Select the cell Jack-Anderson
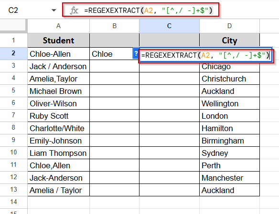 click(58, 178)
